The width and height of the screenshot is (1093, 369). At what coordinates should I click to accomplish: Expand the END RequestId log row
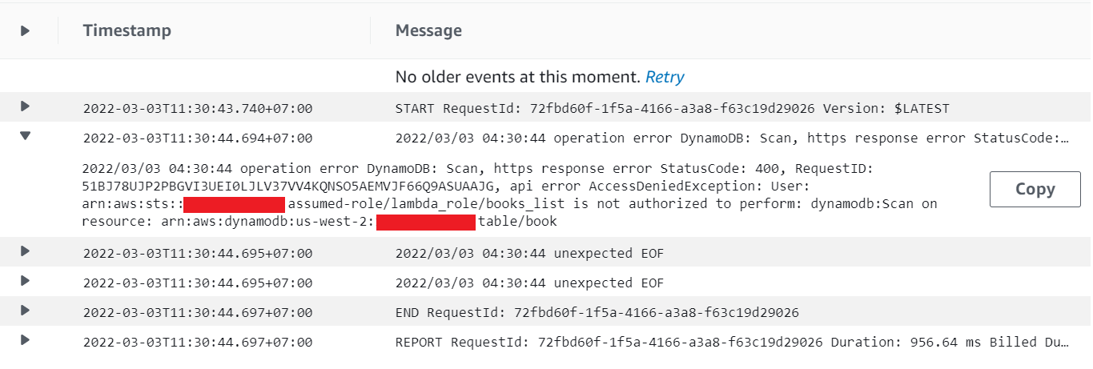coord(25,311)
